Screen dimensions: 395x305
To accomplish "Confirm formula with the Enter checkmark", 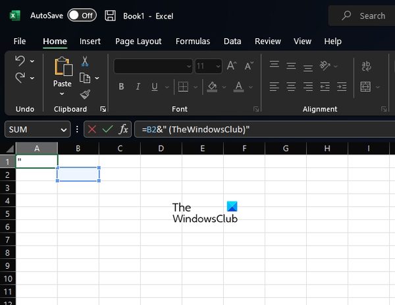I will tap(107, 130).
